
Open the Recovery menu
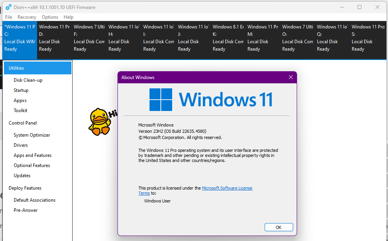(x=27, y=17)
